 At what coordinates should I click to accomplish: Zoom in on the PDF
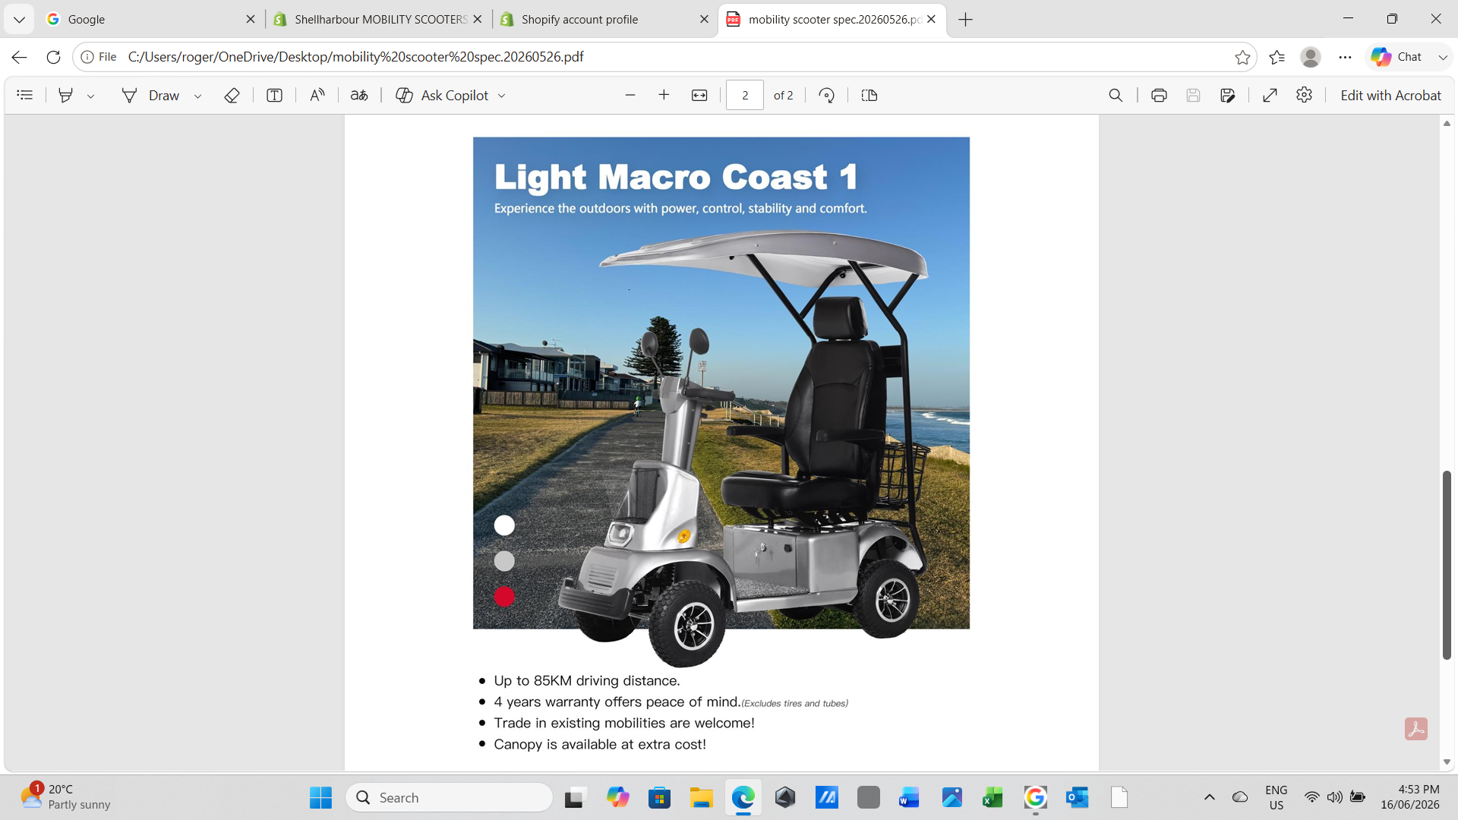pos(664,95)
